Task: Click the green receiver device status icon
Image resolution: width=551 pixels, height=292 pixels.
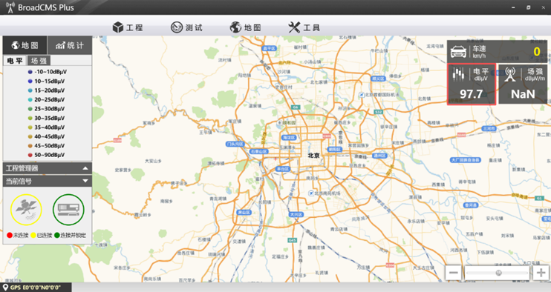Action: point(68,209)
